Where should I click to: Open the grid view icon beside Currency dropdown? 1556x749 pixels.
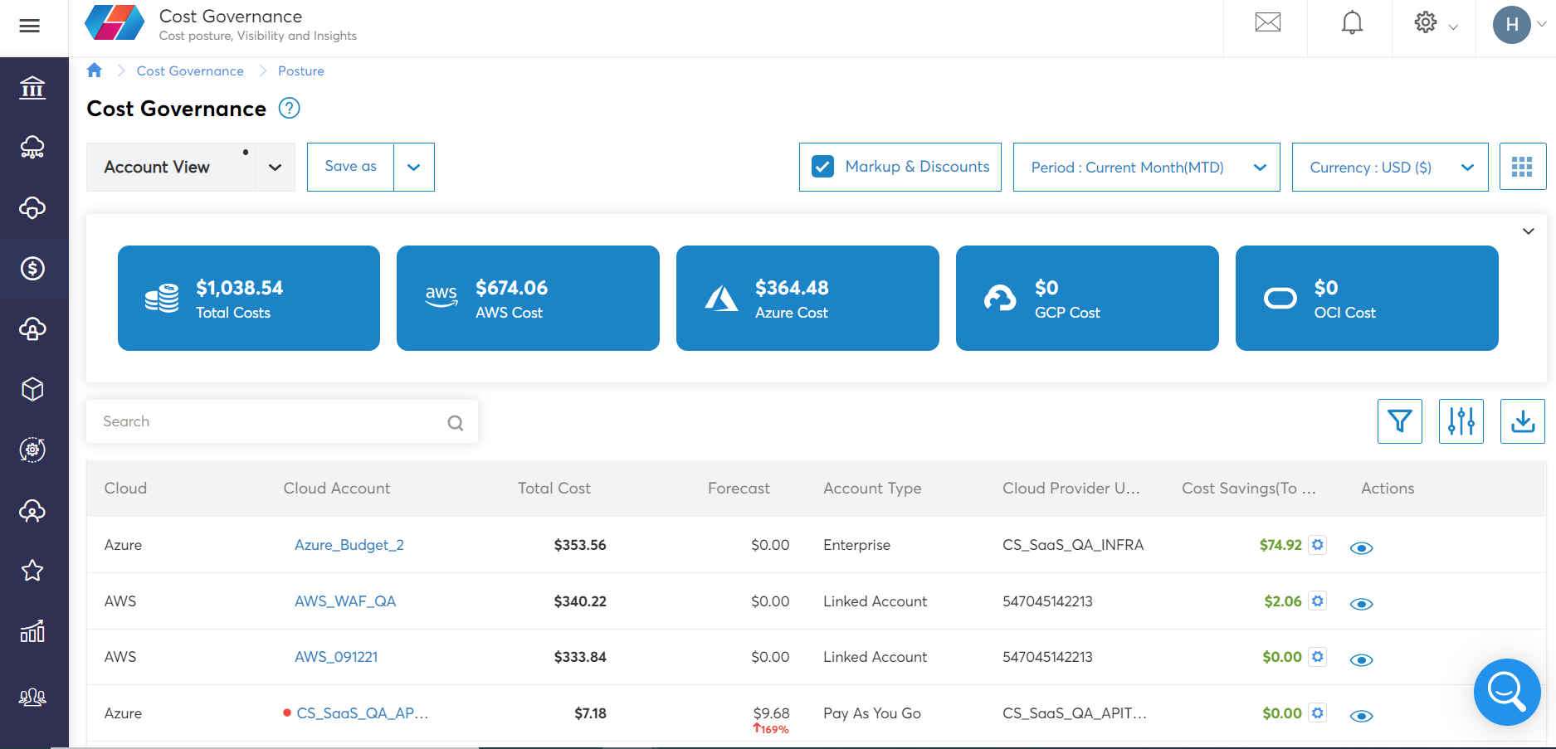1523,167
